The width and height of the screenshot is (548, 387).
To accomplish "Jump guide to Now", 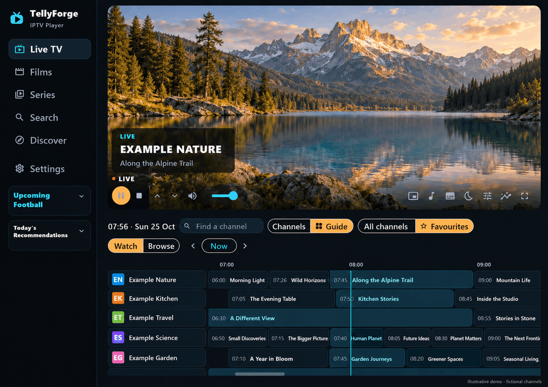I will coord(219,246).
